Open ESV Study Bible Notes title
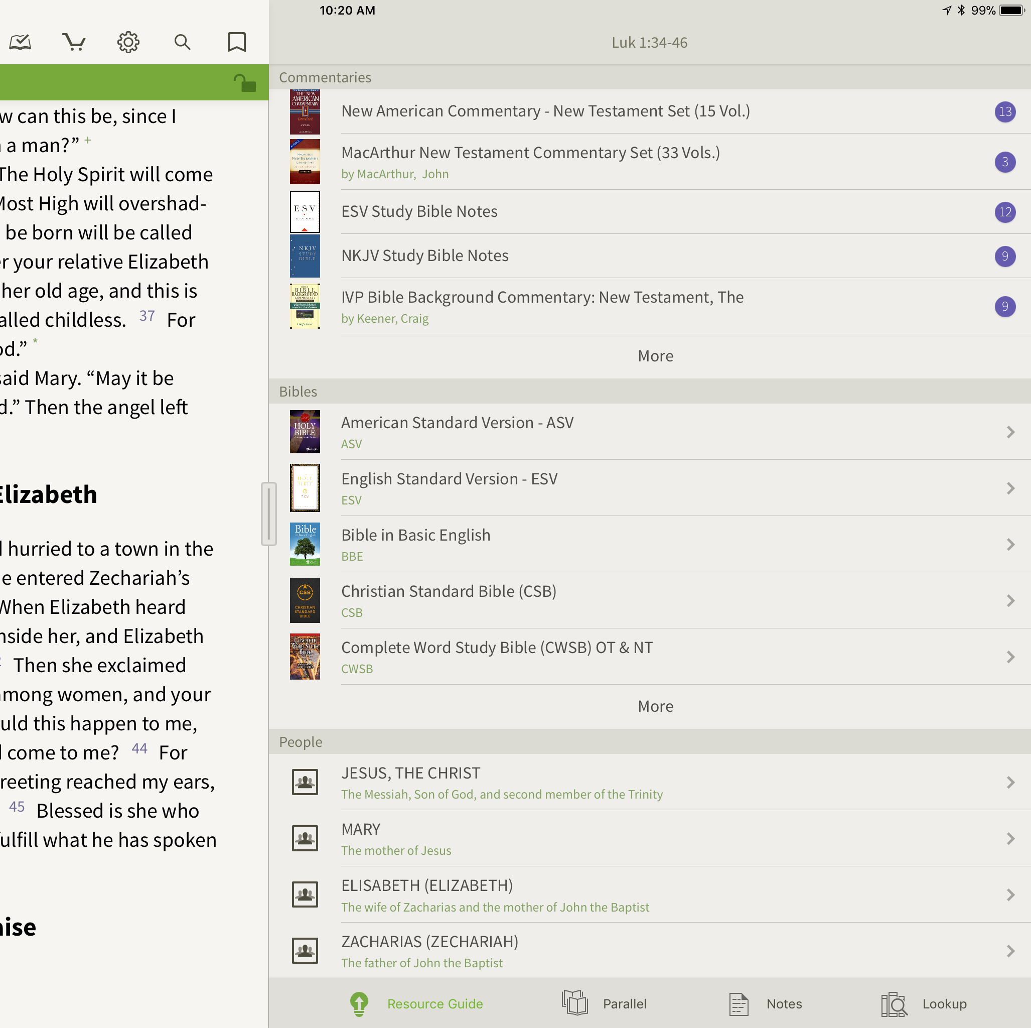 coord(419,211)
